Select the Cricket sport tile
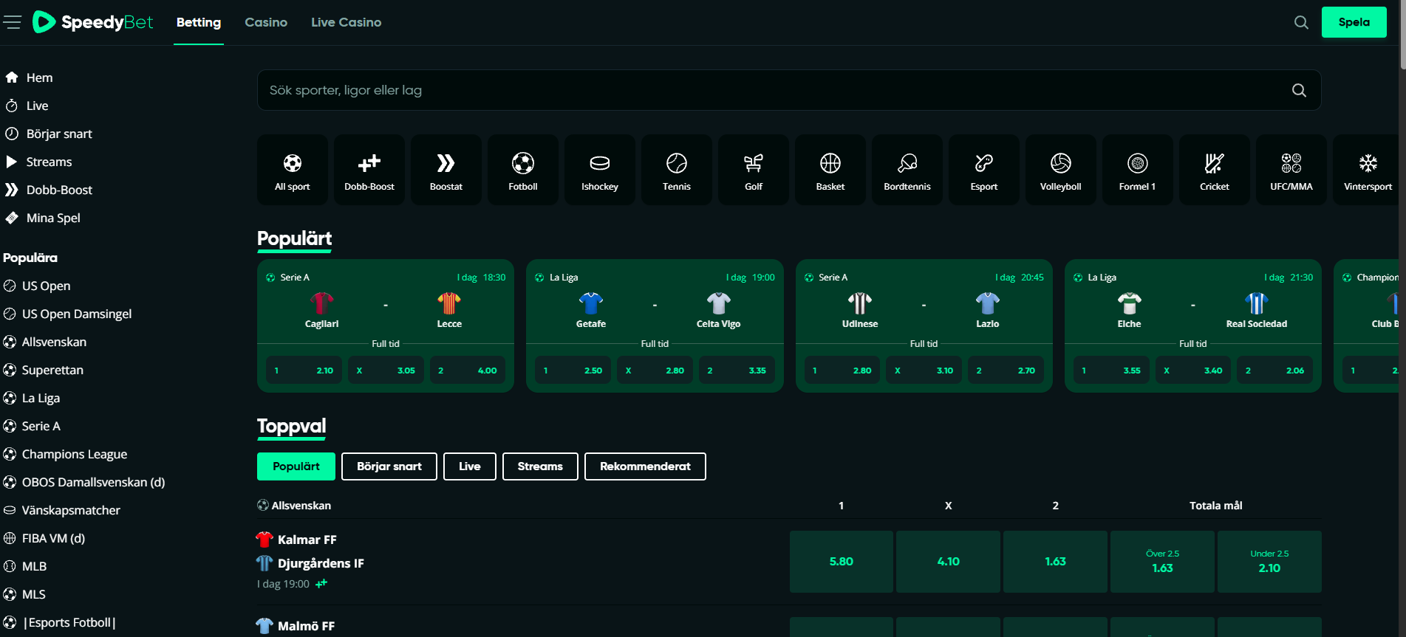 point(1215,170)
